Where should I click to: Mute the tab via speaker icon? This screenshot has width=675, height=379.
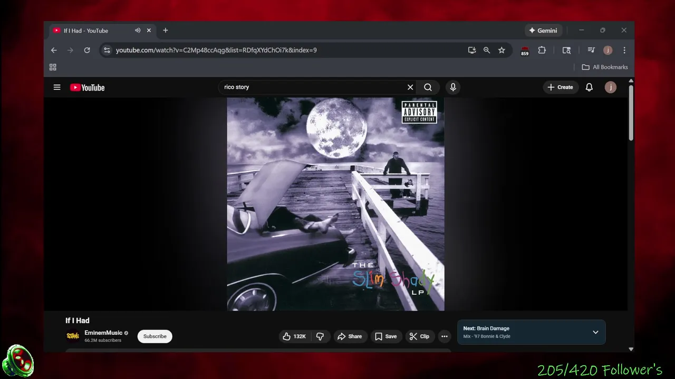click(138, 31)
